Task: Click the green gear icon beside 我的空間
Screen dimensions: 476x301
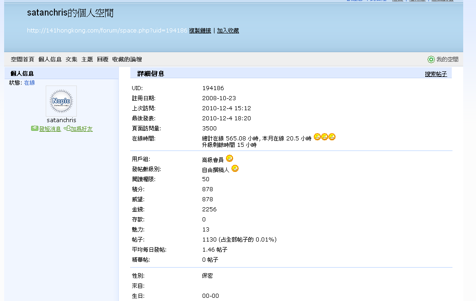Action: click(x=431, y=59)
